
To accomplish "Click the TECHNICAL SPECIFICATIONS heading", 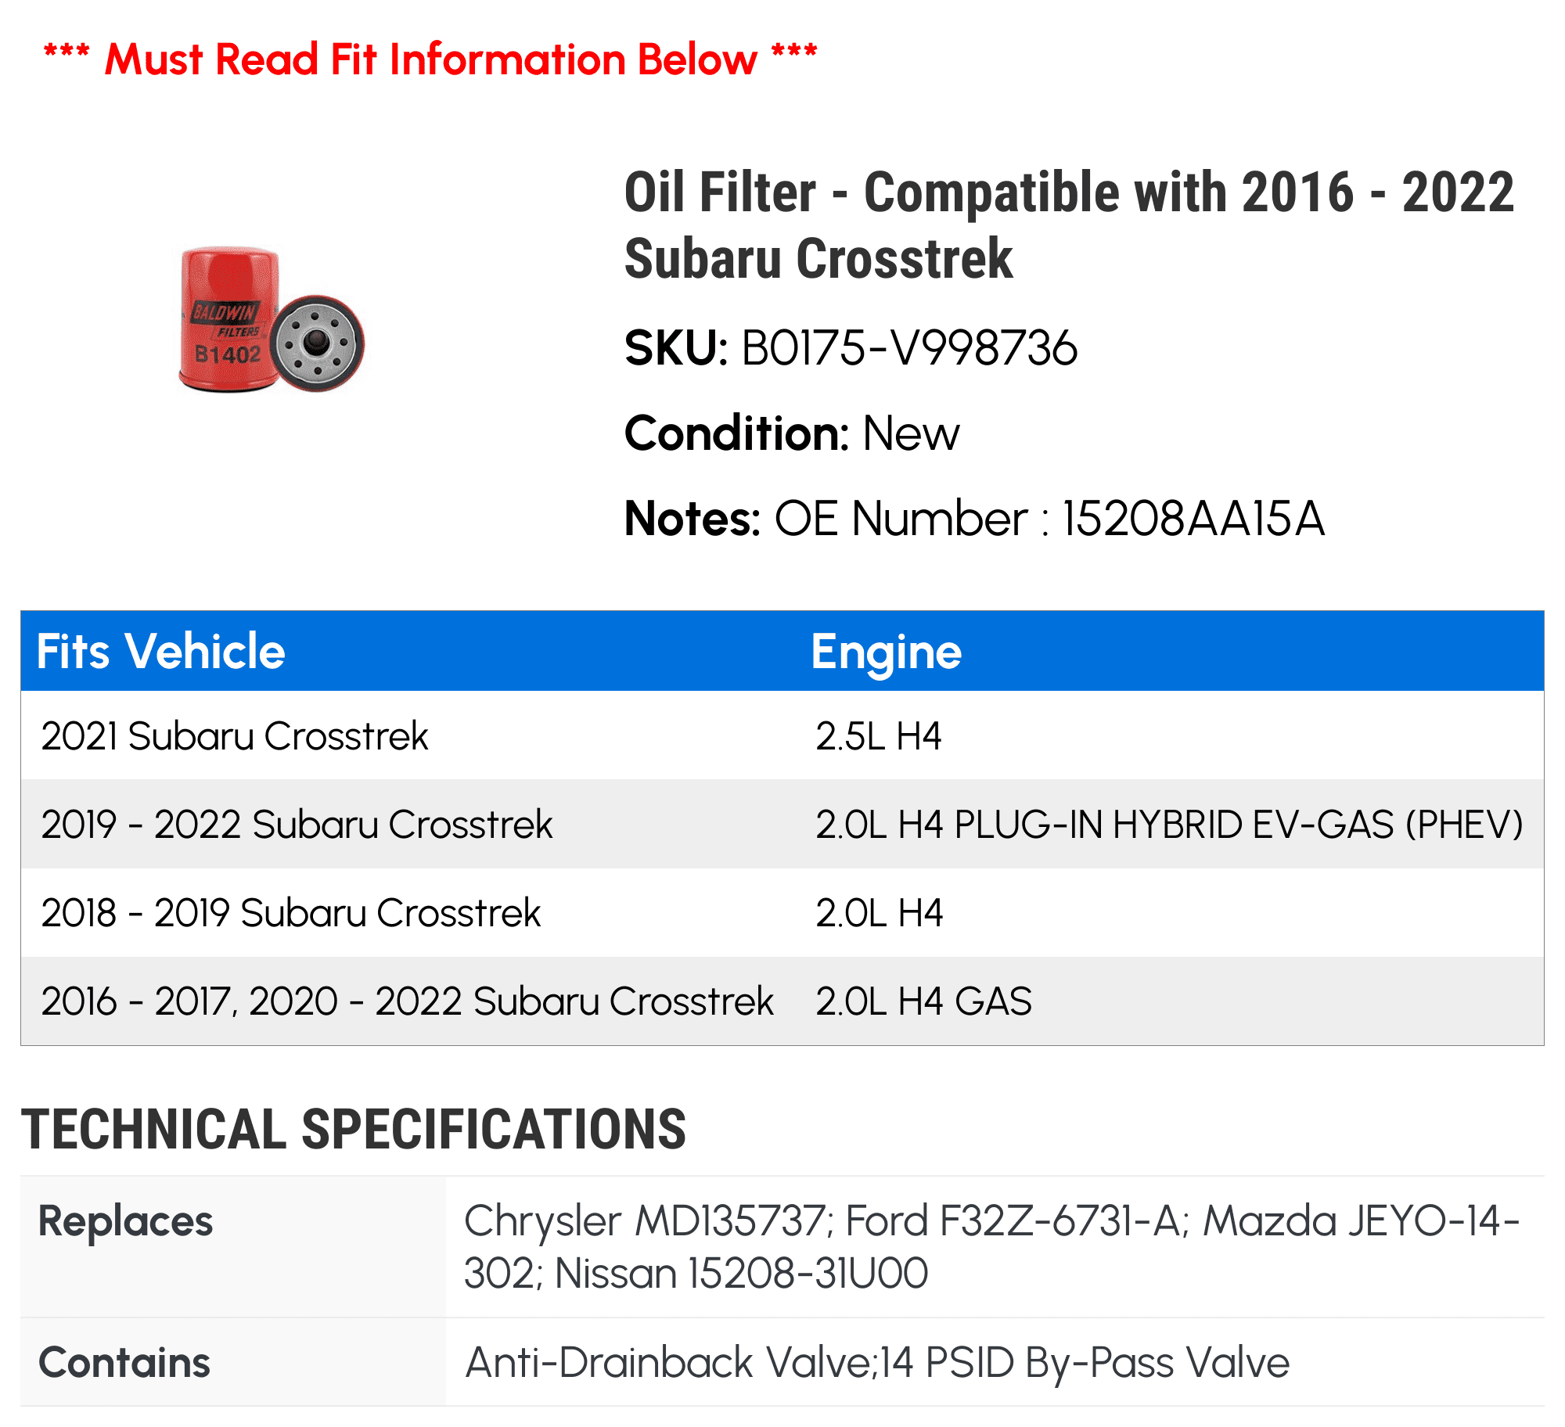I will pos(354,1130).
